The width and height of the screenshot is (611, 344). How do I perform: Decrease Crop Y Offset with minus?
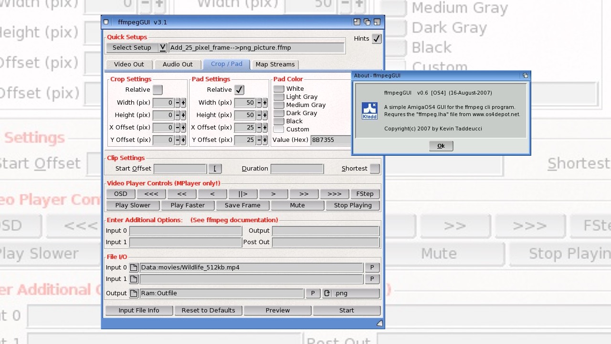coord(177,140)
